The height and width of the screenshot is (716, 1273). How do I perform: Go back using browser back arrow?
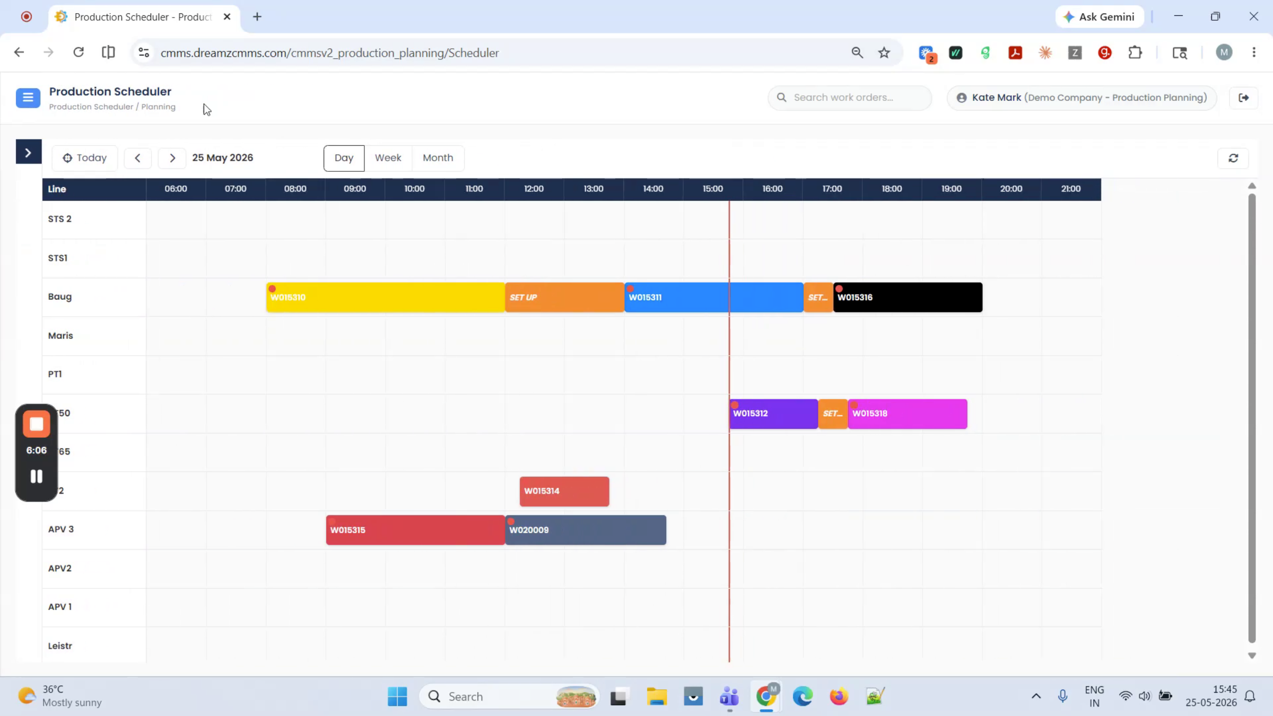19,52
